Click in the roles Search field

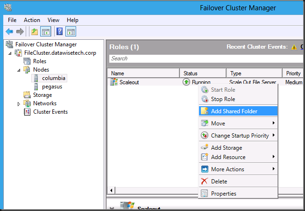(x=206, y=58)
